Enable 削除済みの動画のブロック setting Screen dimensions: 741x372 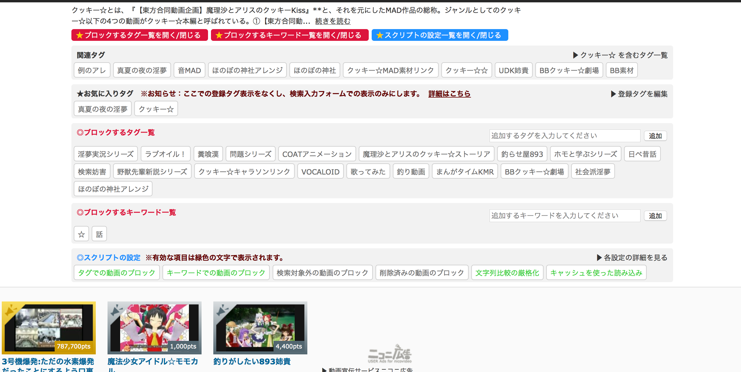422,273
